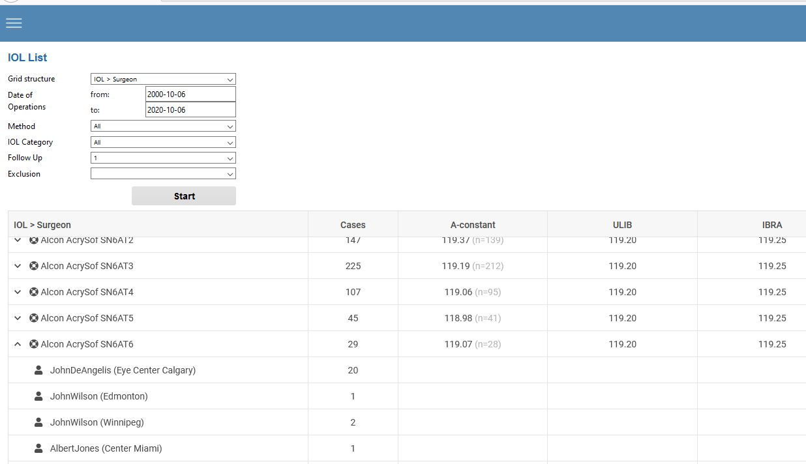Image resolution: width=806 pixels, height=464 pixels.
Task: Sort by Cases column header
Action: [353, 225]
